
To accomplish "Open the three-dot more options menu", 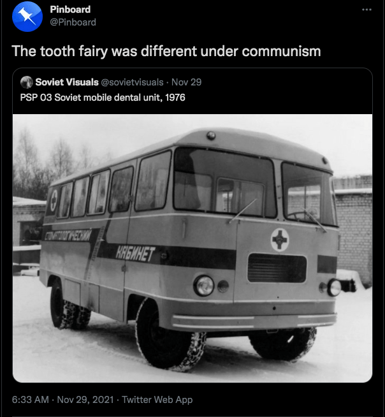I will click(367, 10).
